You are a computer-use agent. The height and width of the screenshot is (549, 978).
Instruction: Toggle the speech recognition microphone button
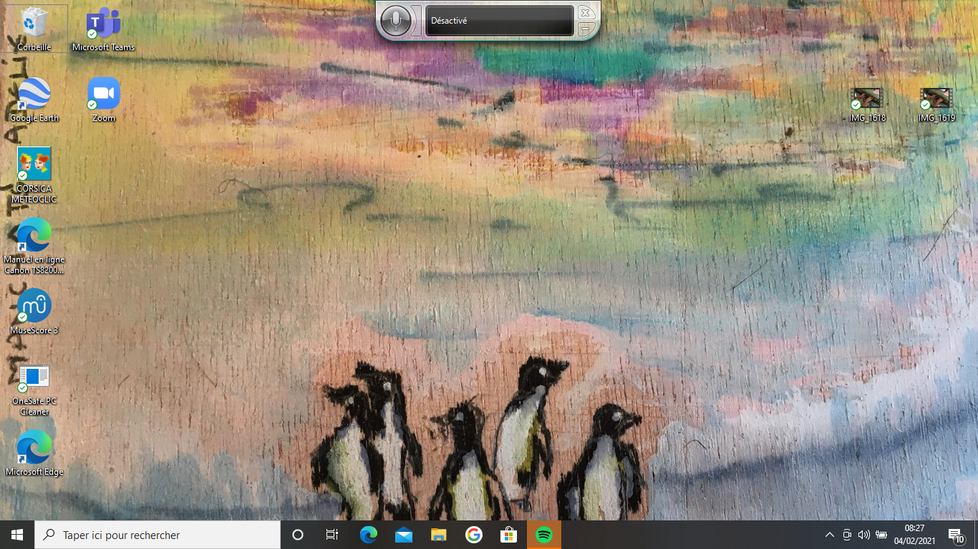coord(395,20)
